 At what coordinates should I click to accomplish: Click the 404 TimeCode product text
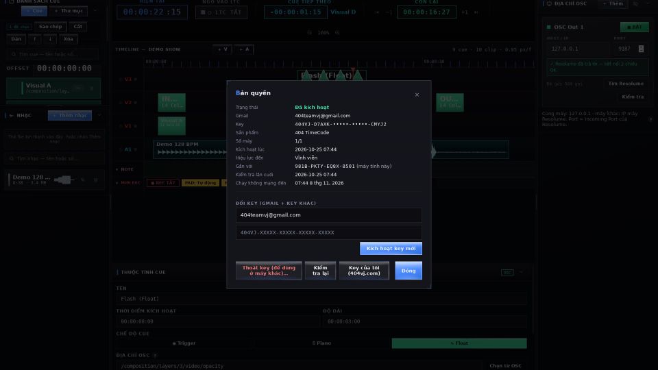(x=312, y=132)
